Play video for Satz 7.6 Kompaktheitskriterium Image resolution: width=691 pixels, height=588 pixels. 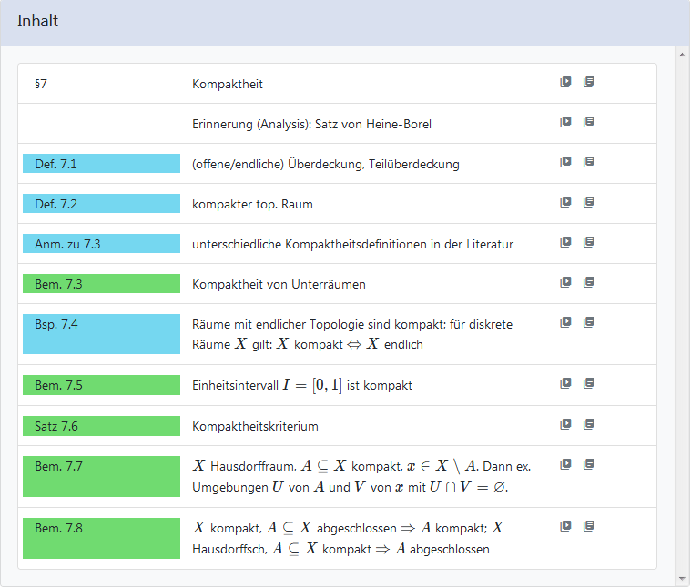point(565,424)
